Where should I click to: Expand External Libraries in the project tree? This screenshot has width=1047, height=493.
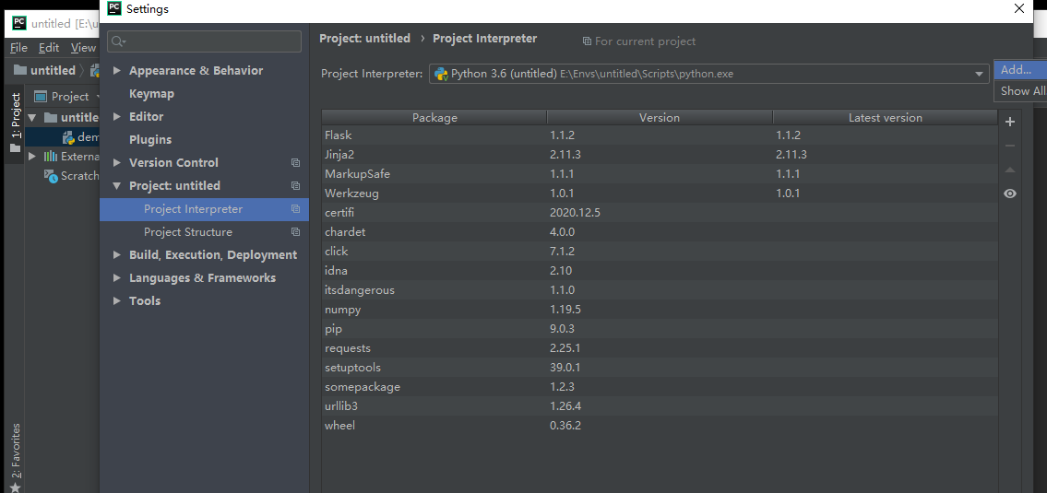click(32, 156)
